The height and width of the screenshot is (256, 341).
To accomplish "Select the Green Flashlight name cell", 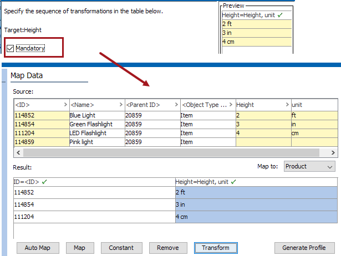I will pyautogui.click(x=97, y=124).
